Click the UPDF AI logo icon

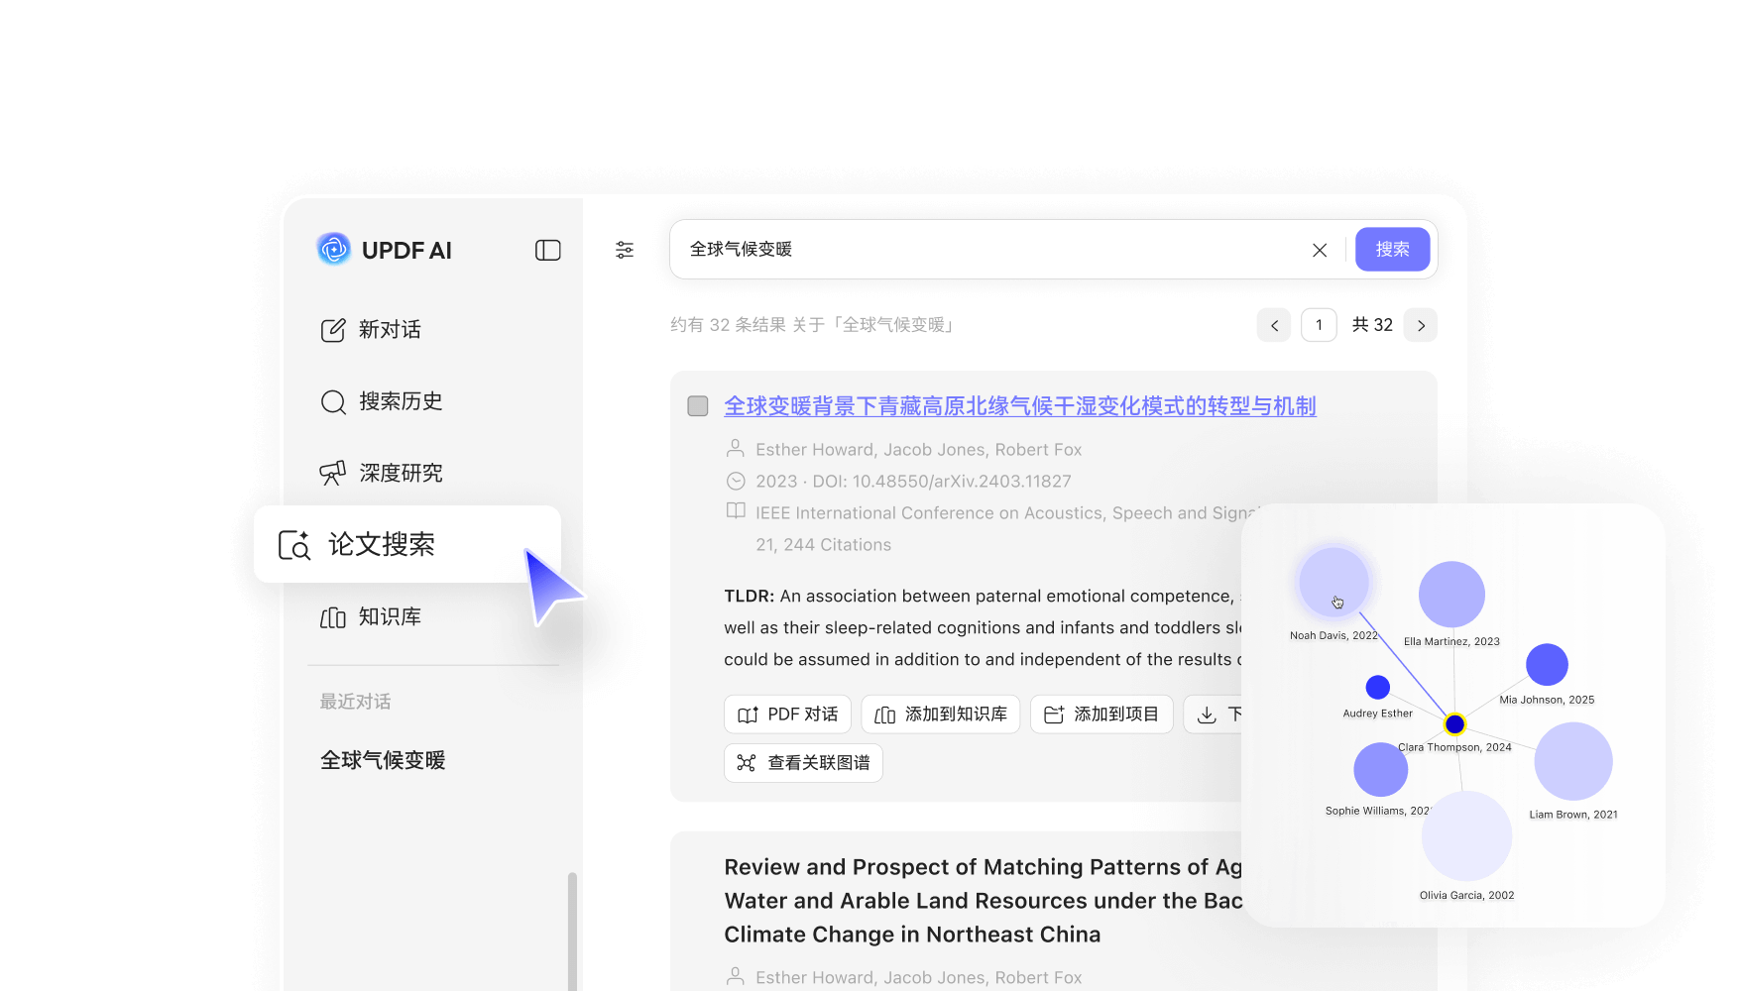[x=334, y=250]
